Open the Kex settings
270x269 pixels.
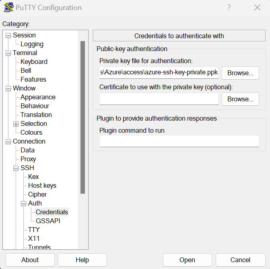point(33,177)
